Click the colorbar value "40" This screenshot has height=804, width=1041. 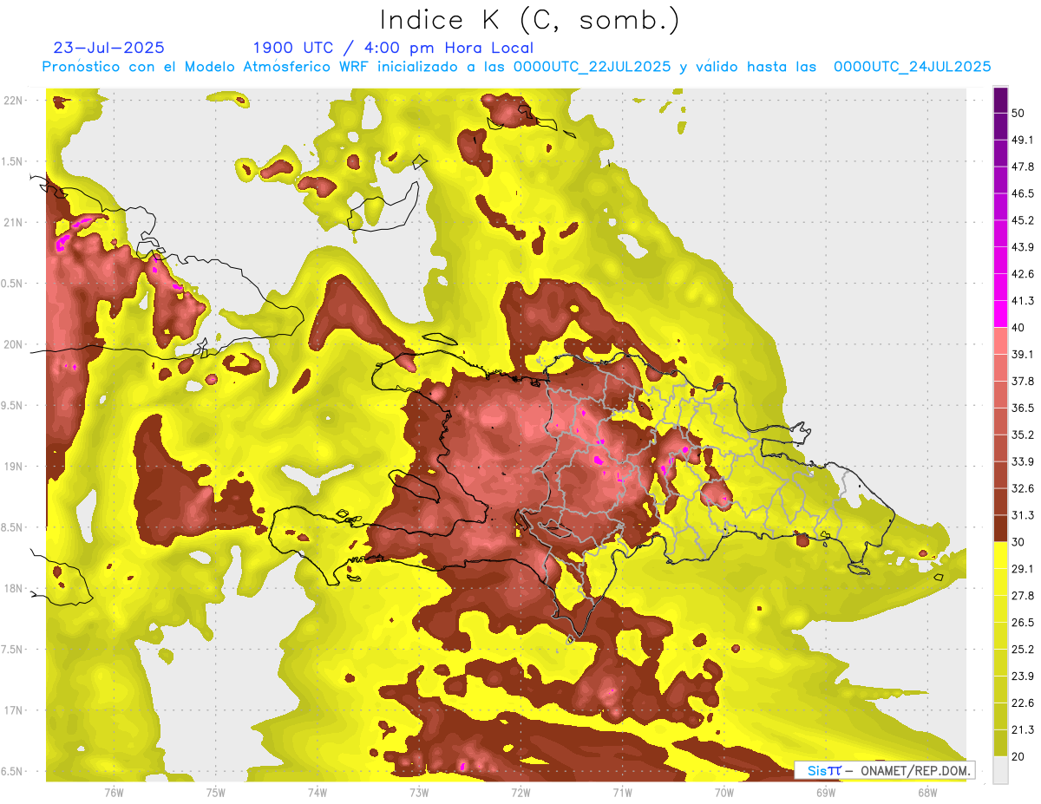click(x=1018, y=328)
